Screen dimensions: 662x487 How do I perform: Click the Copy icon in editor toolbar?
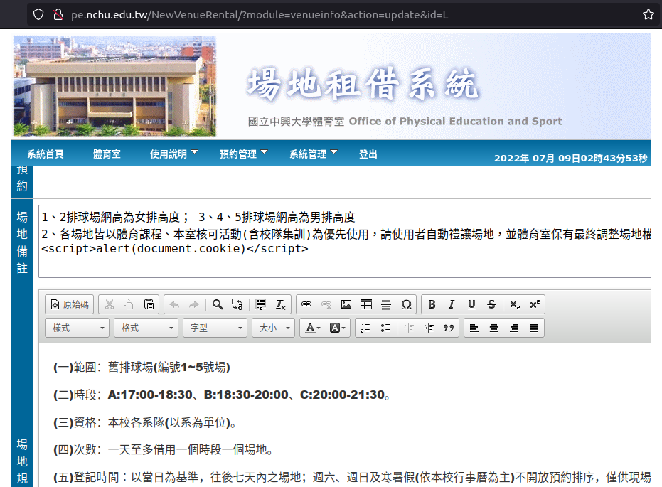[129, 304]
